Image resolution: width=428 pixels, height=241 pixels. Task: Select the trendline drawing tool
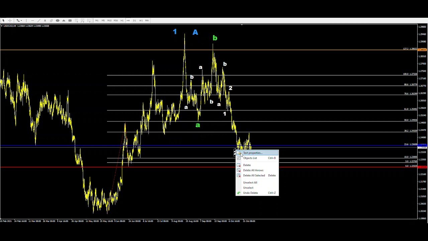tap(39, 20)
